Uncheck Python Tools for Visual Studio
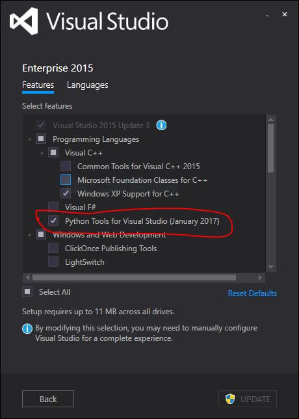Image resolution: width=299 pixels, height=419 pixels. pos(53,221)
